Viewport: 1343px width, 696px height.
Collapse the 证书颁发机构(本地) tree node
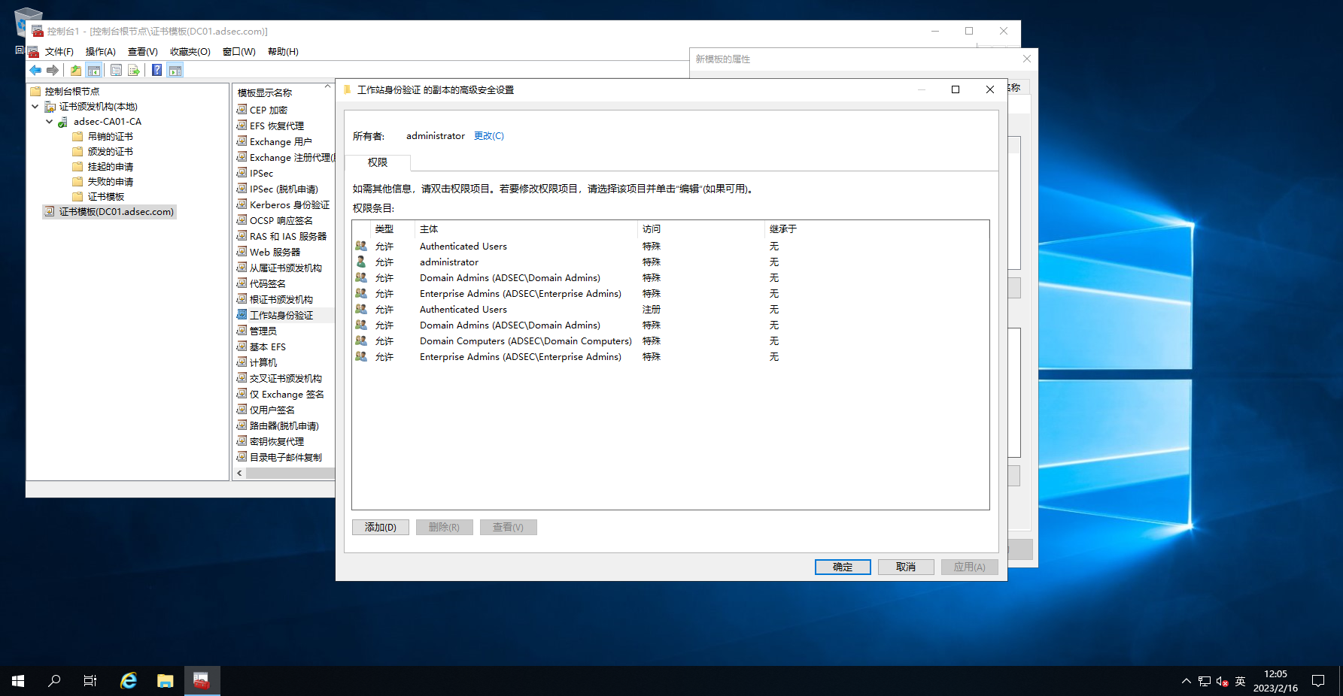(x=35, y=107)
